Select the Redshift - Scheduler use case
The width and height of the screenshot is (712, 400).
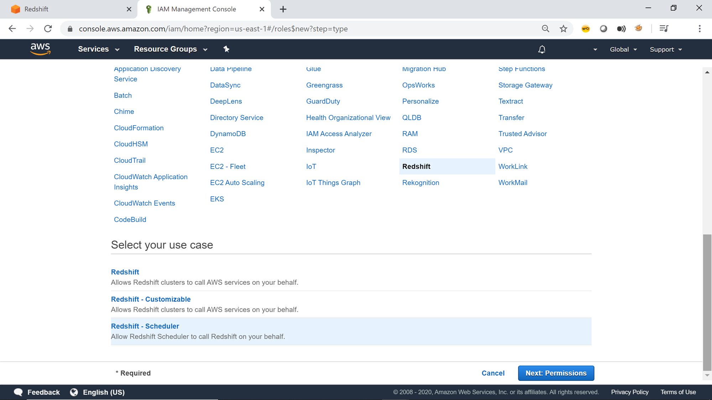[x=145, y=326]
